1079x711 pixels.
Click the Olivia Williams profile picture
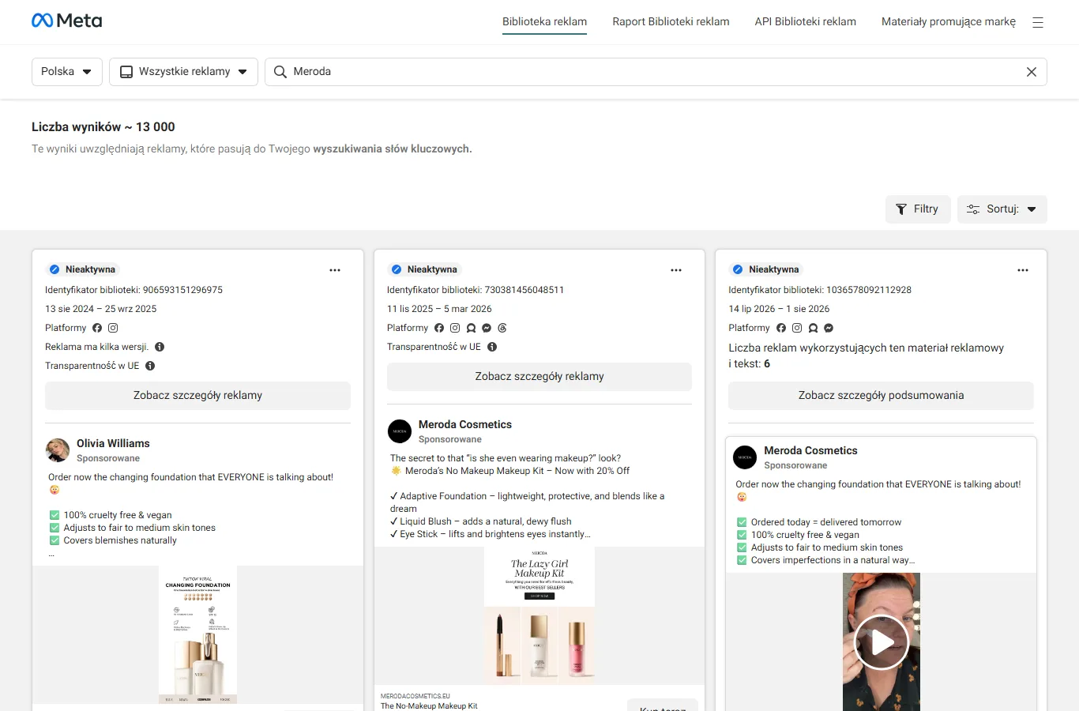(58, 450)
